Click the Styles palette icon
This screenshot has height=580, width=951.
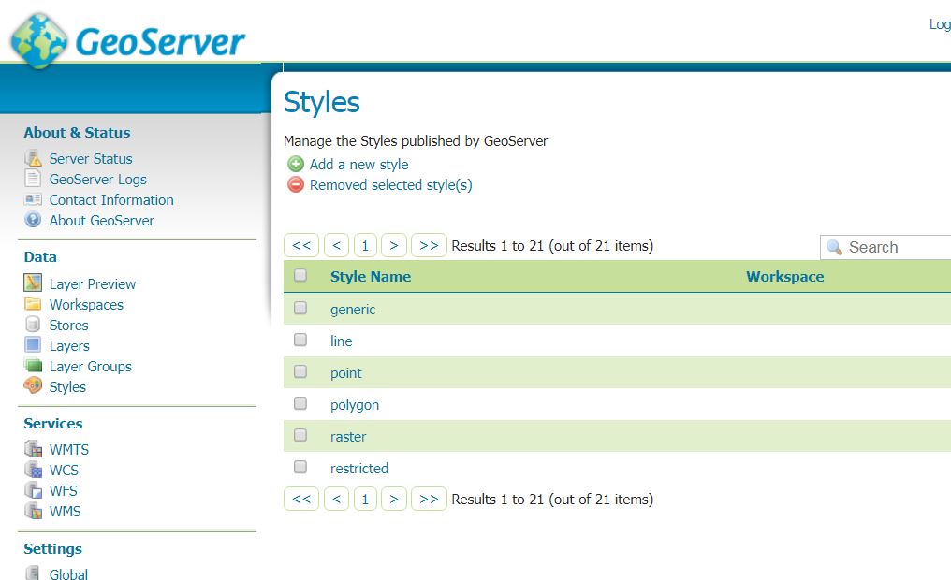click(x=33, y=385)
